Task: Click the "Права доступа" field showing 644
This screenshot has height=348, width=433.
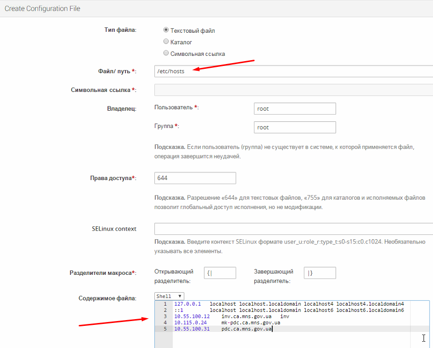Action: (x=195, y=178)
